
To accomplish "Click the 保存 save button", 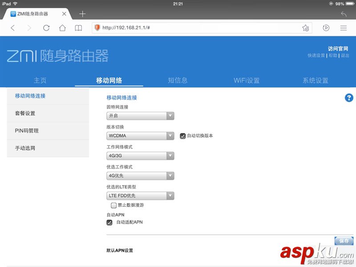I will 344,241.
